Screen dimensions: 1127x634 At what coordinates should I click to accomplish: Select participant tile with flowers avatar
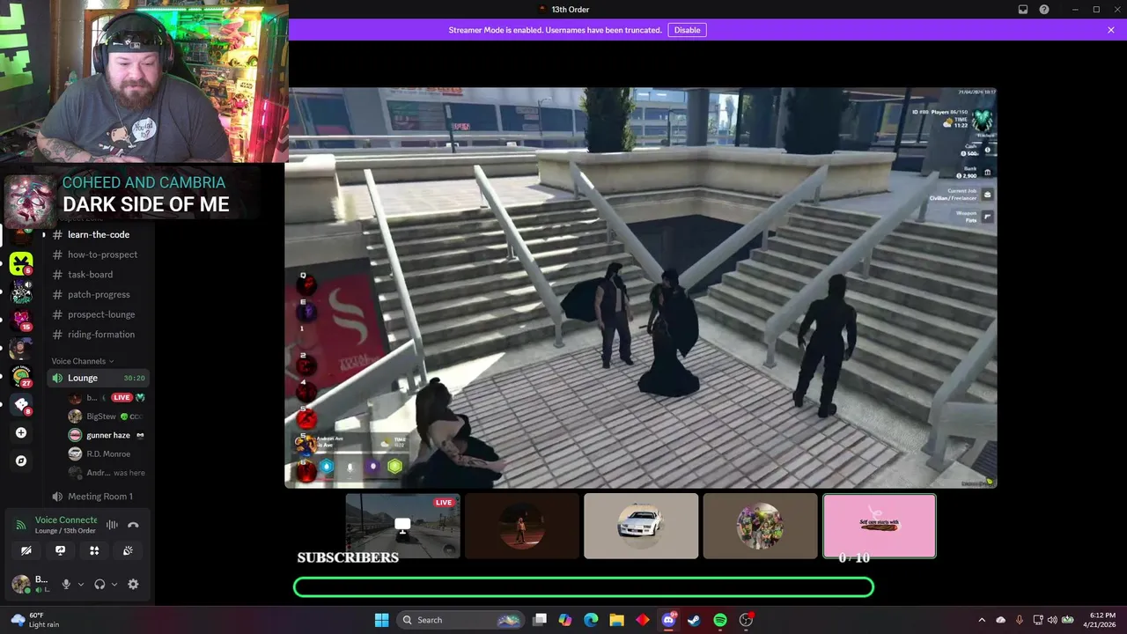click(761, 526)
